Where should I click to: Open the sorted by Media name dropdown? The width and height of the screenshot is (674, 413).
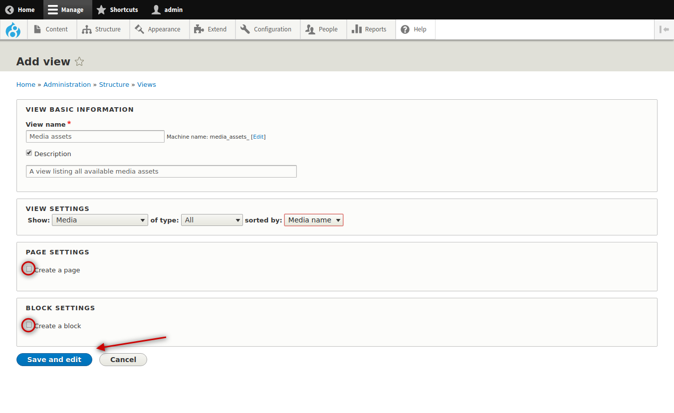(x=314, y=220)
